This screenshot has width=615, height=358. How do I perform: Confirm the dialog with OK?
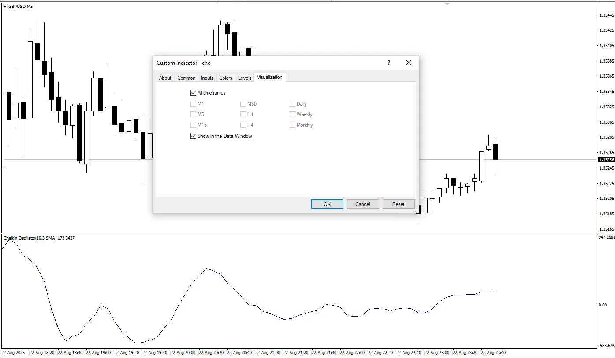(327, 204)
